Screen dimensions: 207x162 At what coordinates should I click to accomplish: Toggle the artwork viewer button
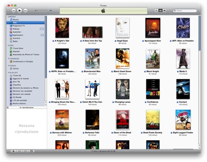pyautogui.click(x=31, y=151)
